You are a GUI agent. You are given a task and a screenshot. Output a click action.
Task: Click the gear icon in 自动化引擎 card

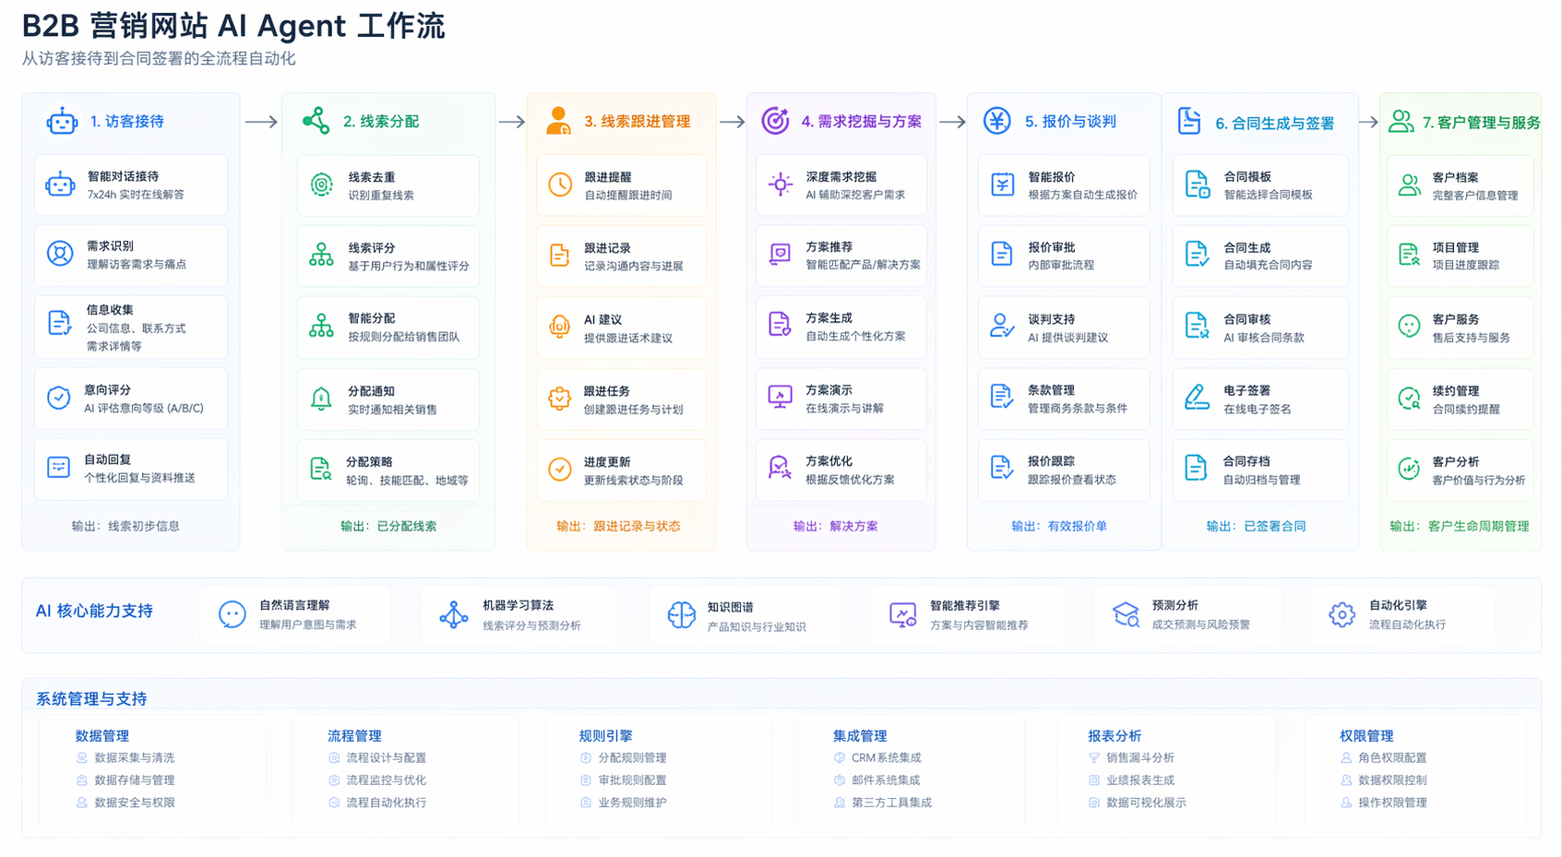point(1341,614)
